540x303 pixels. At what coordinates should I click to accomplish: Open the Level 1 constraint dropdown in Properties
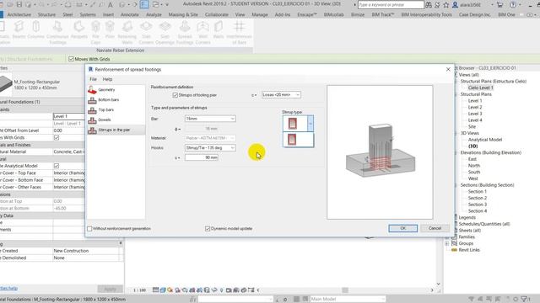point(69,116)
